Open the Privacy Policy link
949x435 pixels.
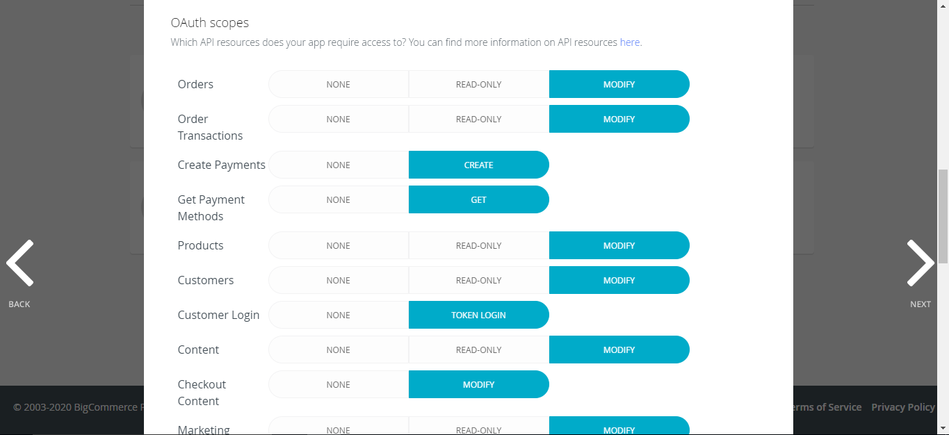tap(902, 407)
